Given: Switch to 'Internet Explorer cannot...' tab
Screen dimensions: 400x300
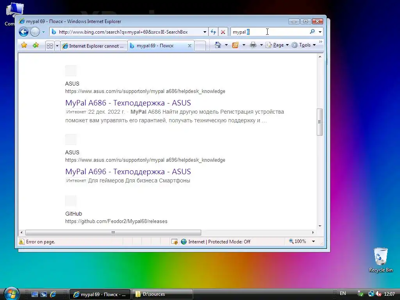Looking at the screenshot, I should tap(94, 46).
